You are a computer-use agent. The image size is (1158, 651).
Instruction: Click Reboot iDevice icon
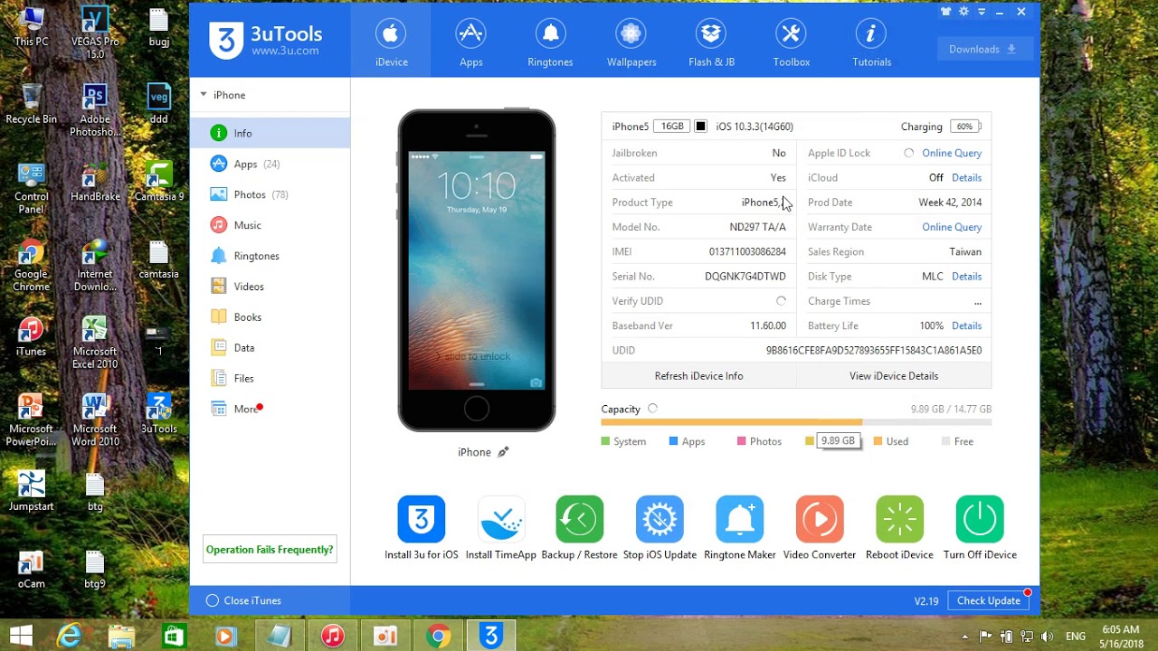899,519
